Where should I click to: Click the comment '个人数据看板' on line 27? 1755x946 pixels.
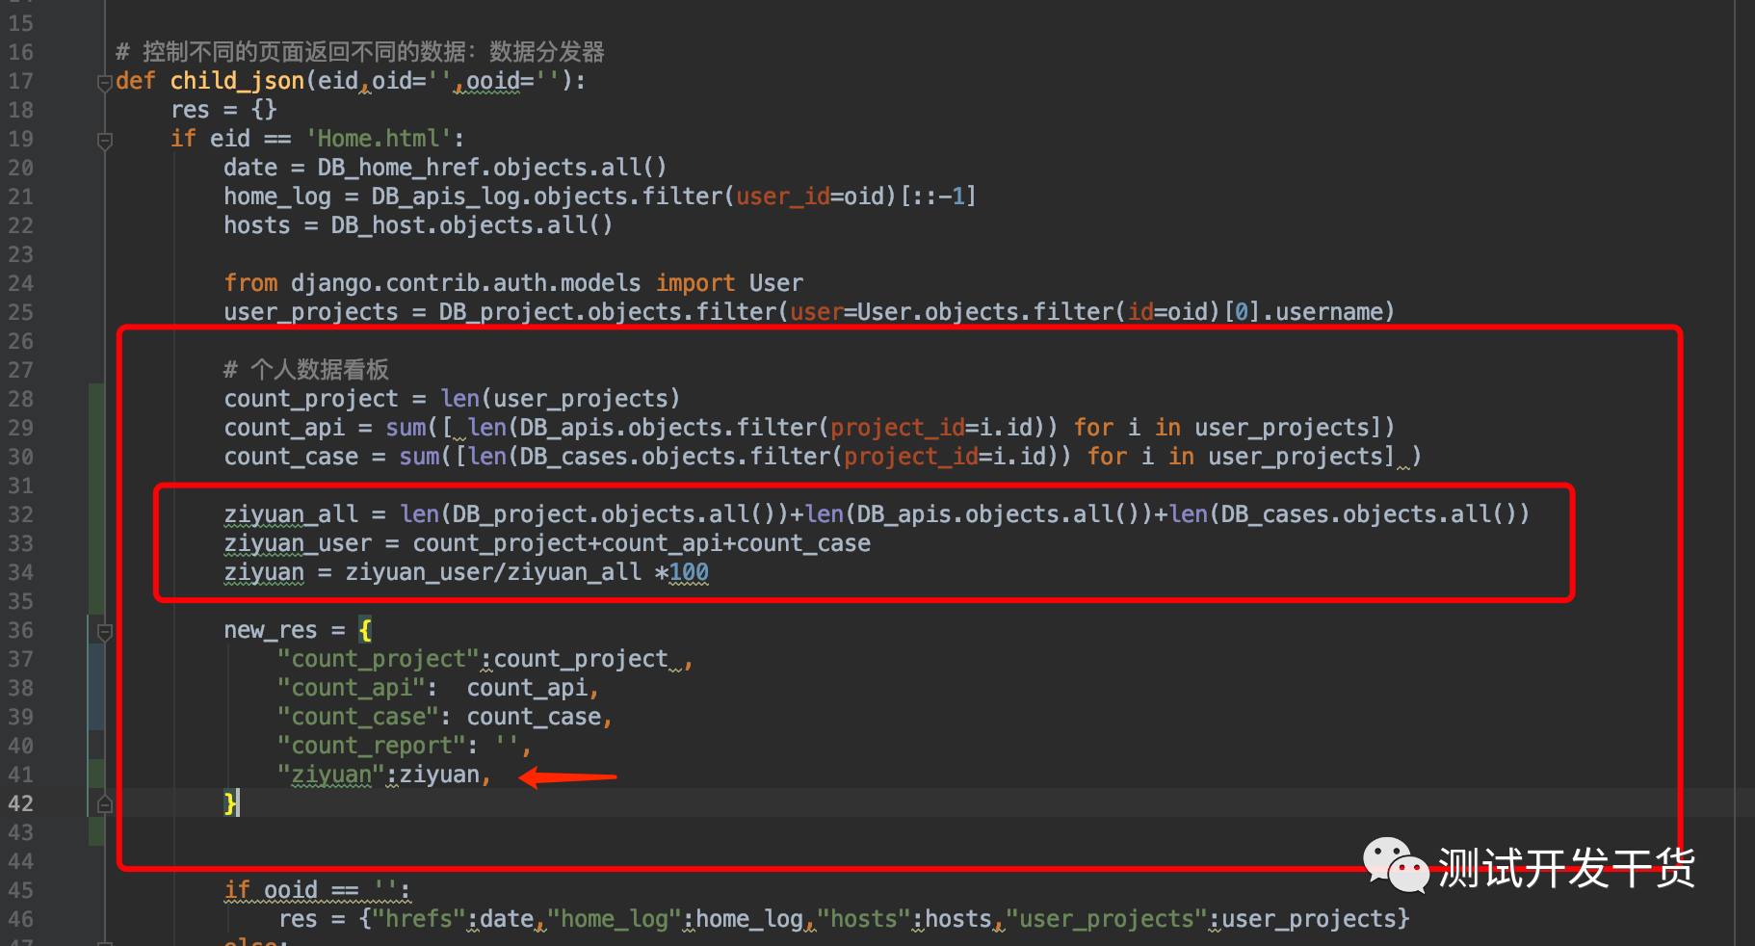tap(320, 370)
